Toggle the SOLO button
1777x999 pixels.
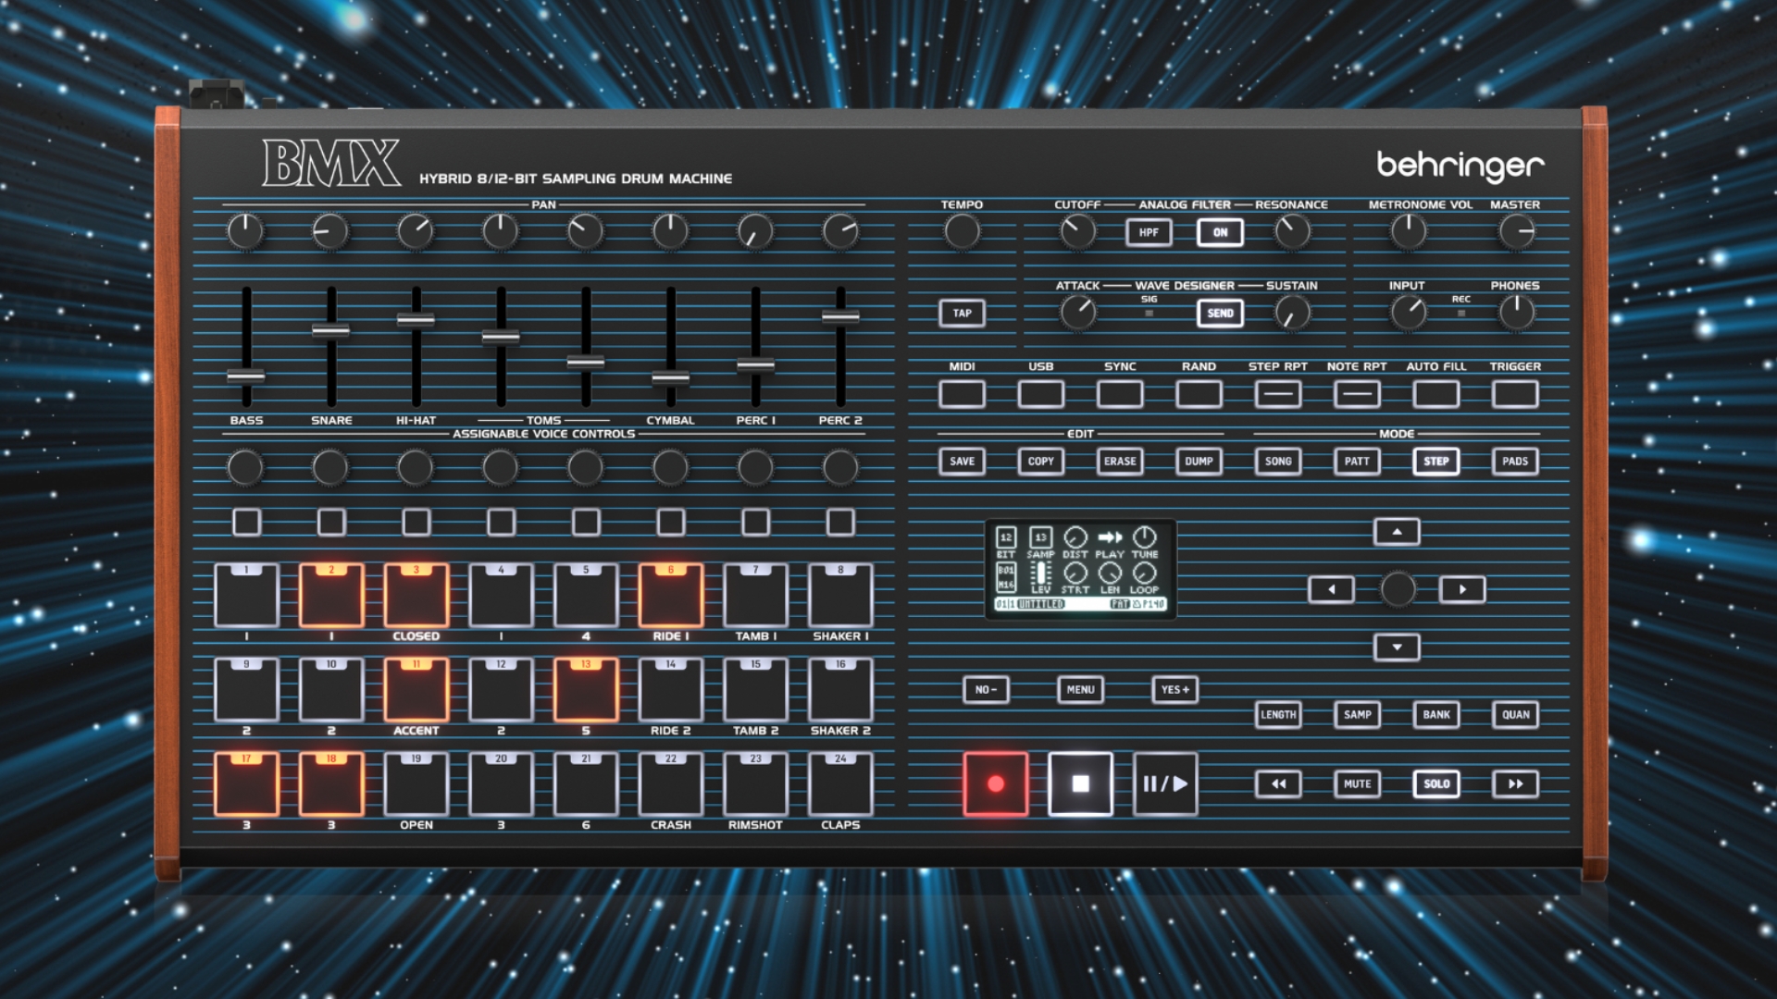1436,784
